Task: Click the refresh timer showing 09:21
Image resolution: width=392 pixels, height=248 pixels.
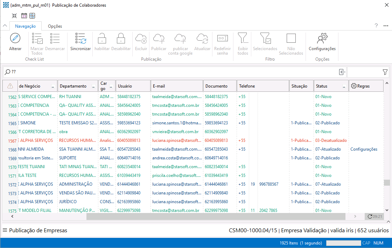Action: (x=374, y=216)
